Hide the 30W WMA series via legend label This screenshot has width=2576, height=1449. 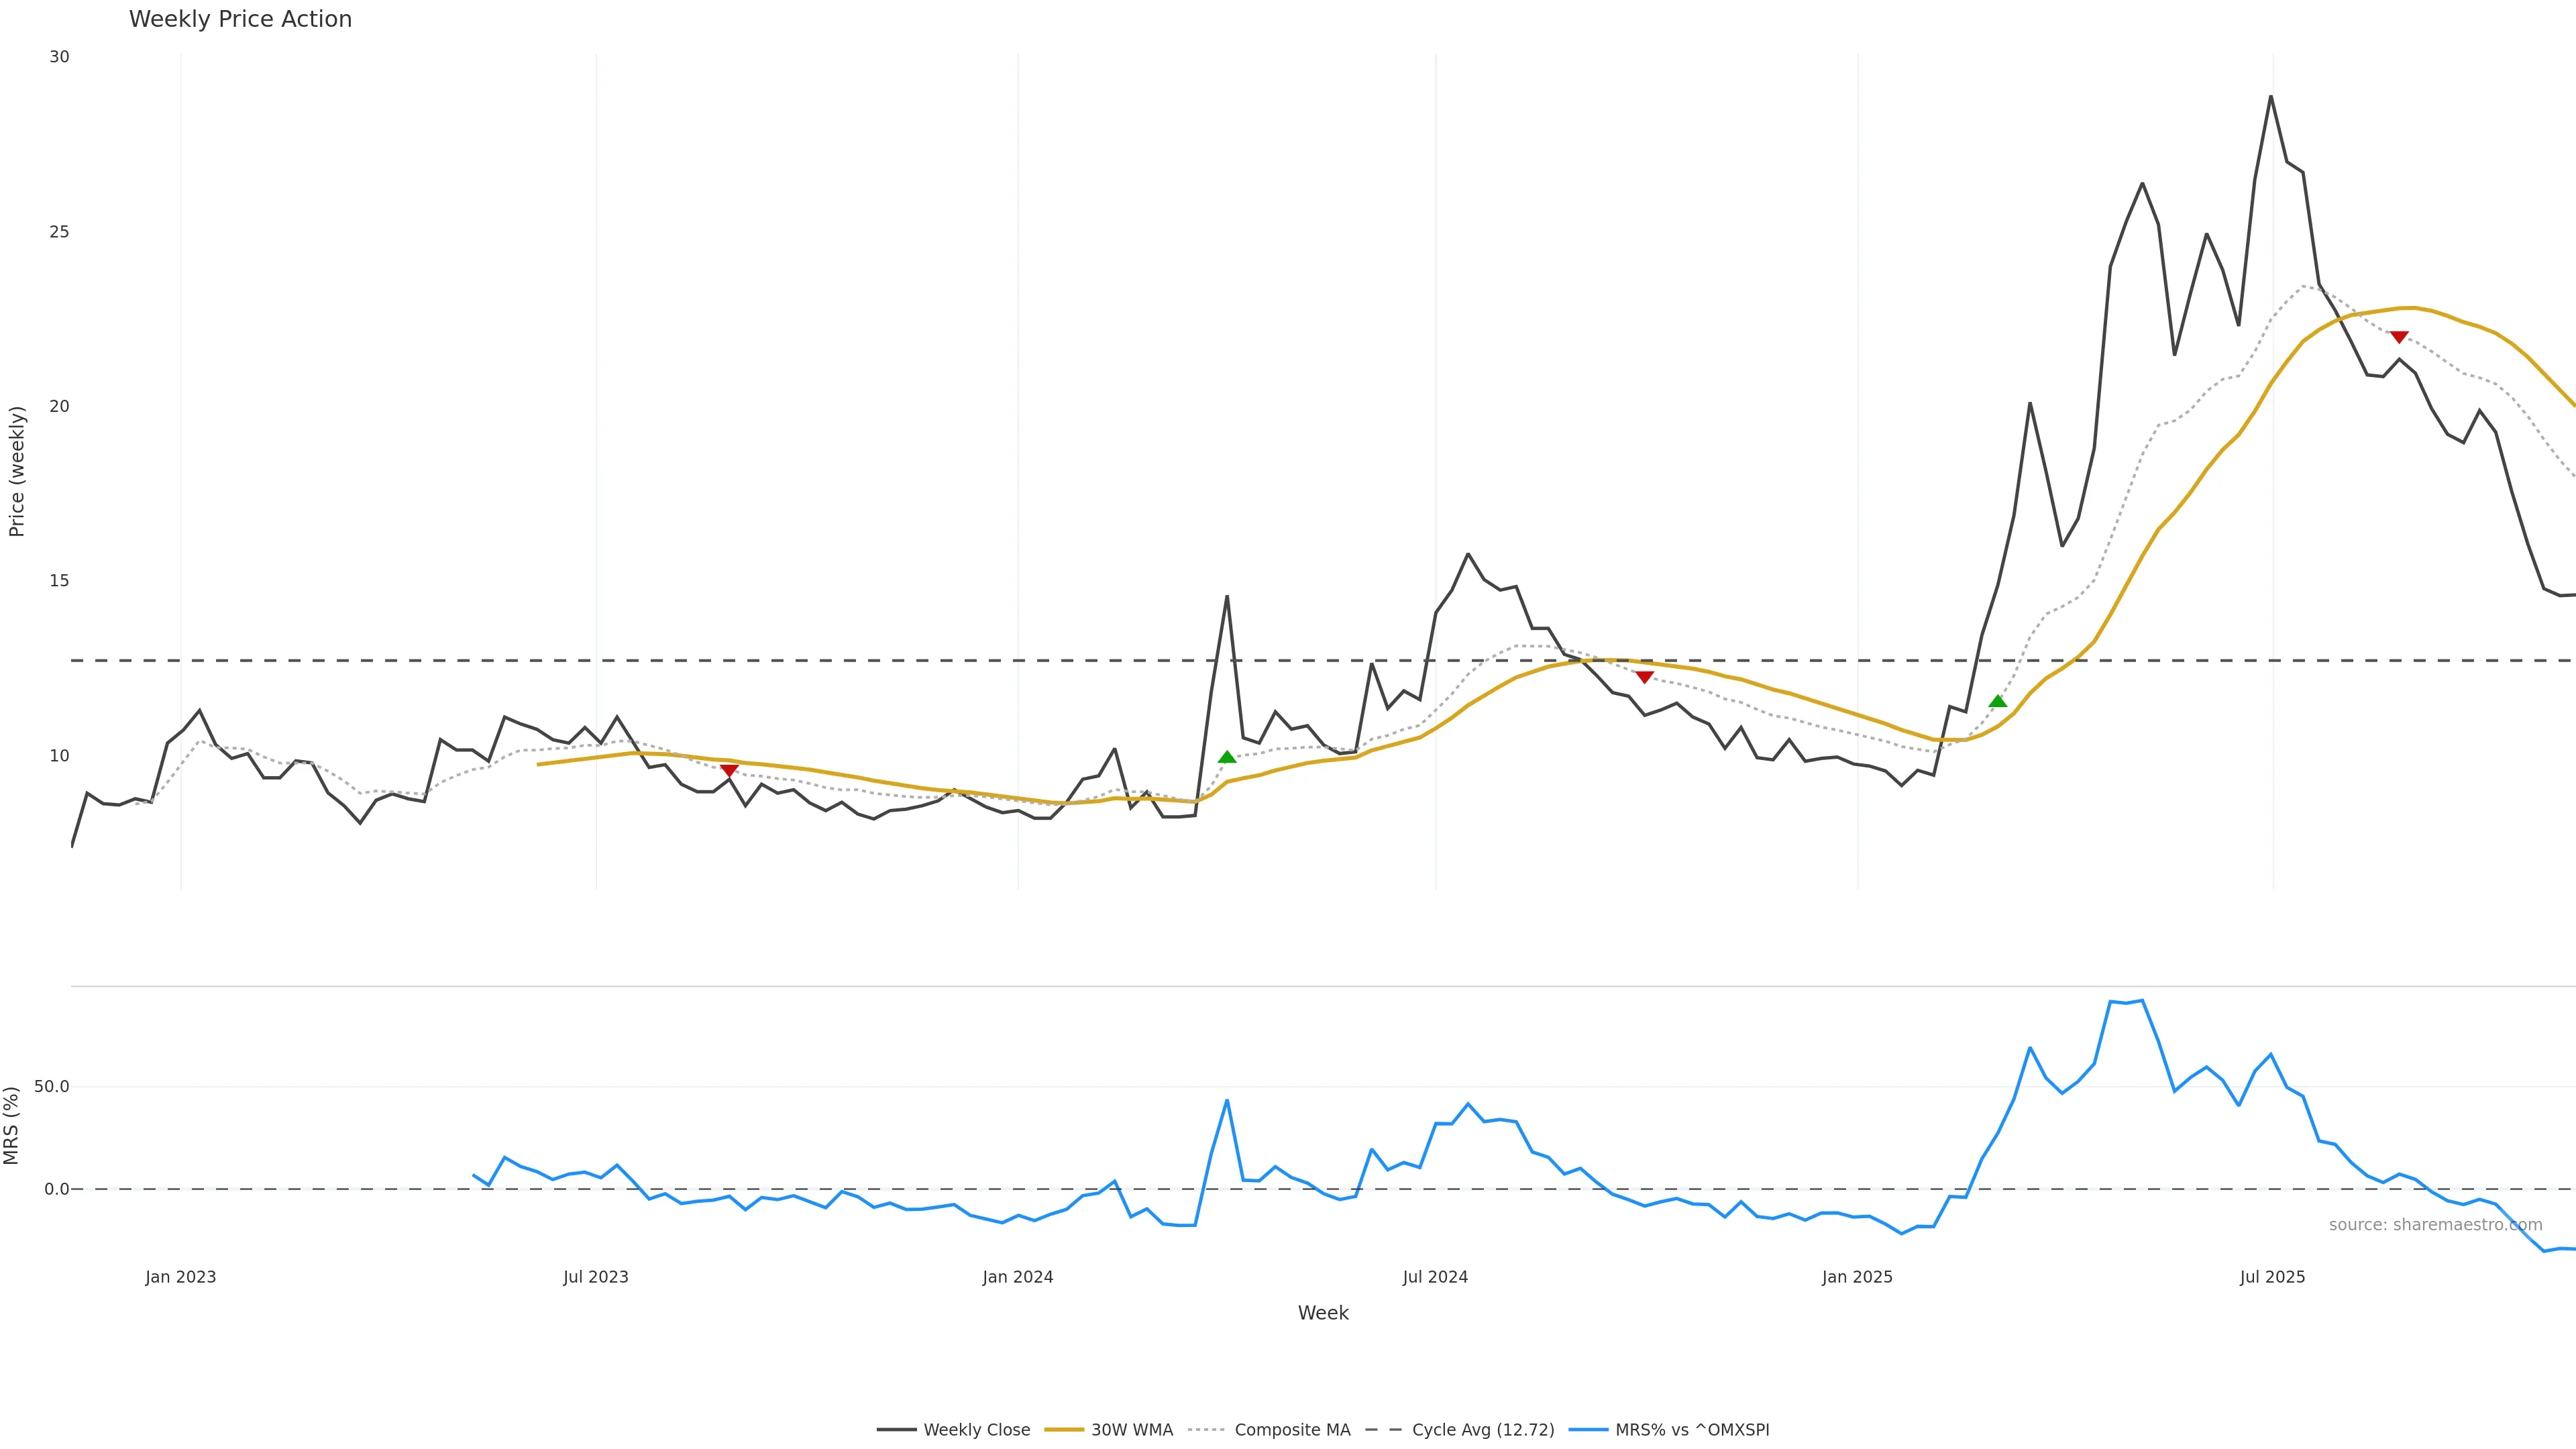pos(1131,1430)
